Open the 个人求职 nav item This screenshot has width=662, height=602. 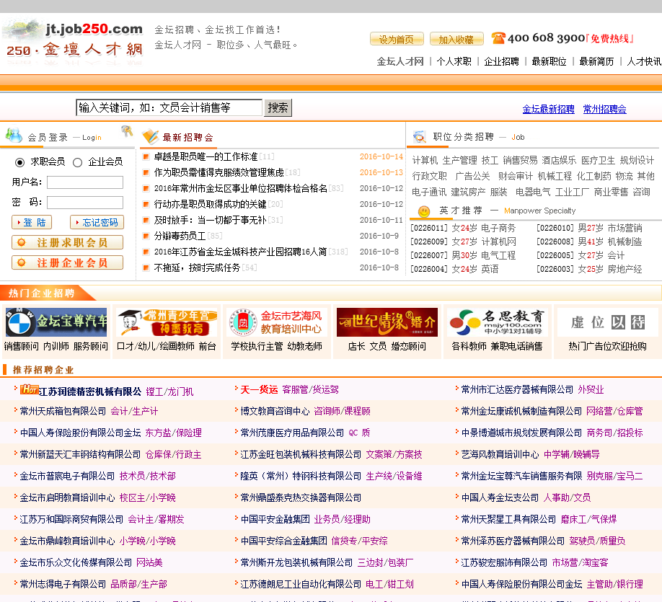454,61
